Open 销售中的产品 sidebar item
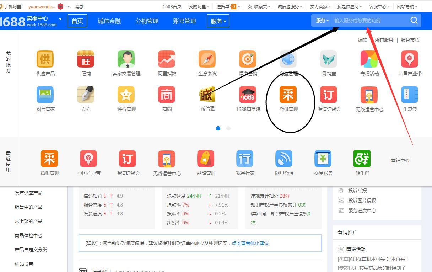The image size is (432, 272). (x=28, y=207)
